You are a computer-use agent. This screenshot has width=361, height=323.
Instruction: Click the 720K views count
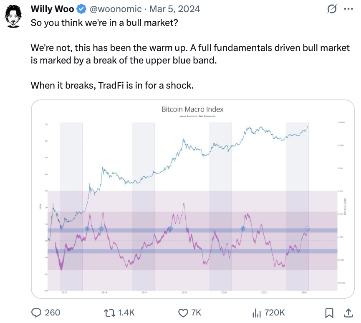274,312
